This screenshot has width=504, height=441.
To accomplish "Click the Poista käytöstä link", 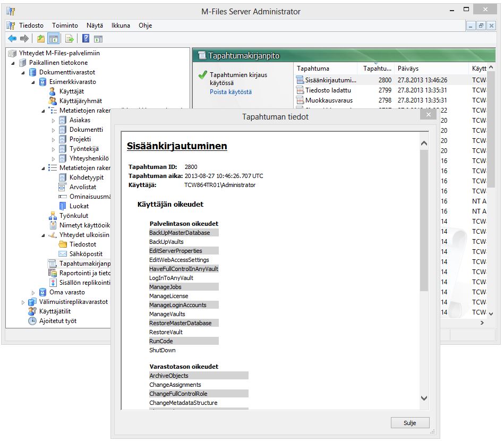I will (231, 92).
